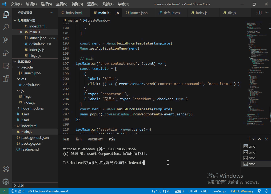Open the Selection menu
The image size is (271, 194).
tap(46, 4)
